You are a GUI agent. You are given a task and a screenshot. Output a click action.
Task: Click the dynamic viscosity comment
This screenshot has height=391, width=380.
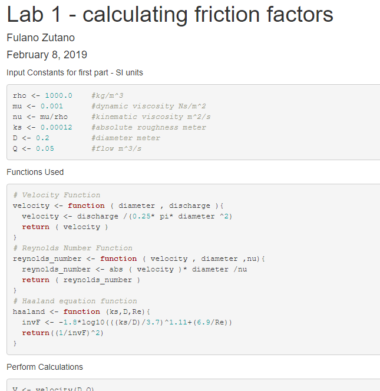tap(148, 106)
